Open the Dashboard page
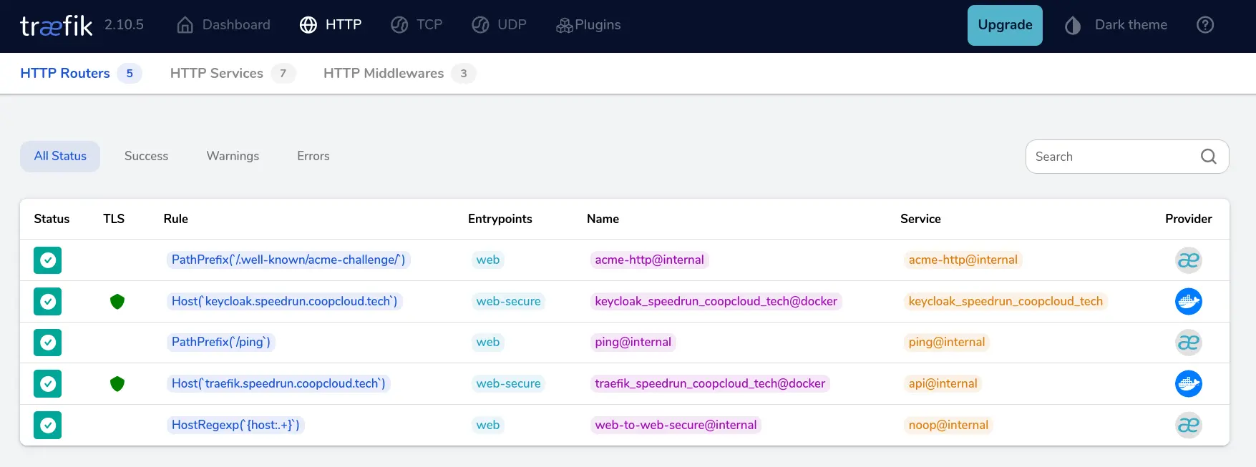1256x467 pixels. (x=223, y=25)
